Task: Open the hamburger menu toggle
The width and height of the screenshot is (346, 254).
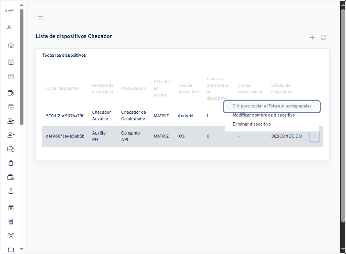Action: pyautogui.click(x=40, y=18)
